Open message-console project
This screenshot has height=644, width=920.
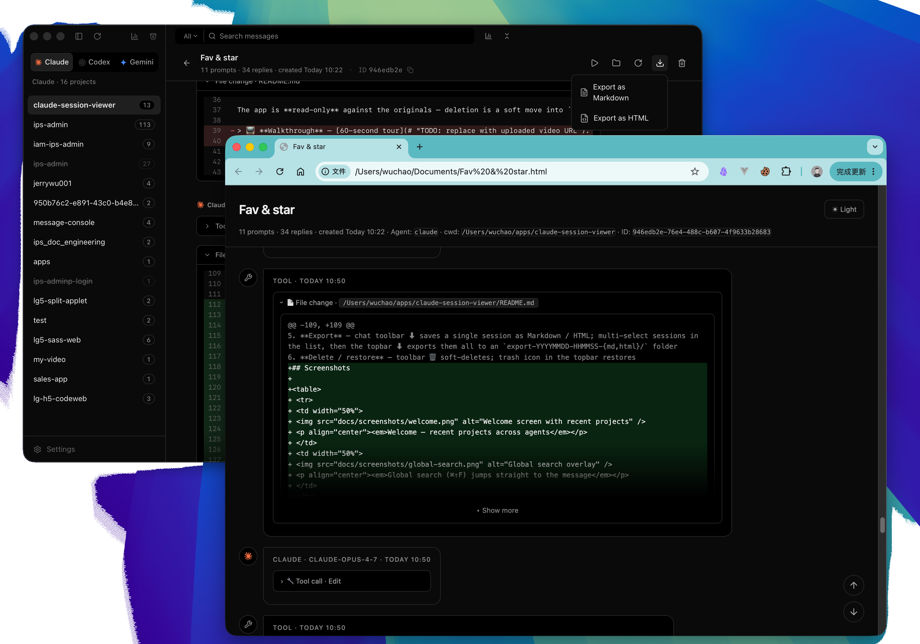click(x=94, y=223)
